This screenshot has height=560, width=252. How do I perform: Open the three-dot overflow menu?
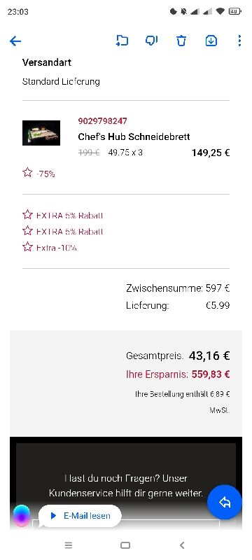(239, 41)
